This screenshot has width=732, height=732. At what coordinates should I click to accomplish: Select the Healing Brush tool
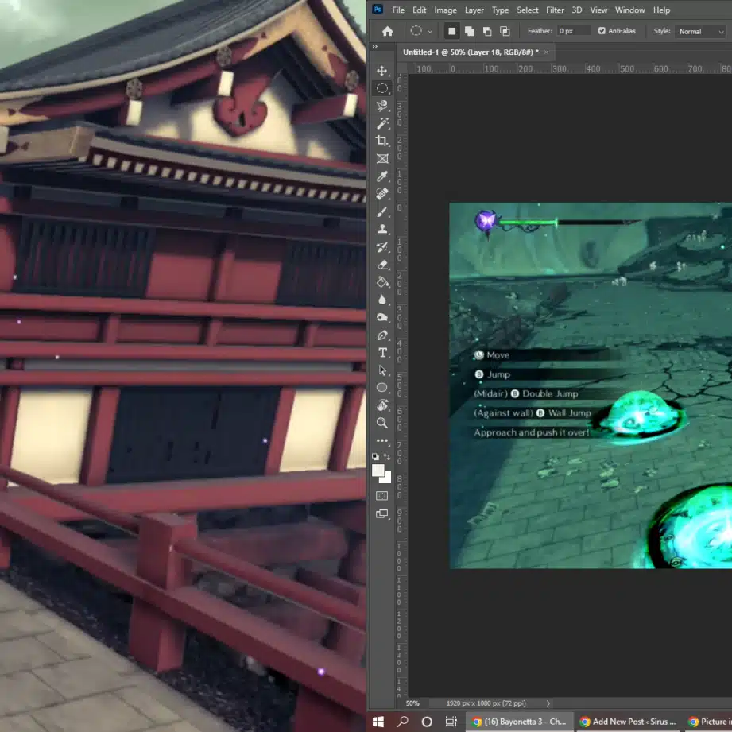(381, 194)
